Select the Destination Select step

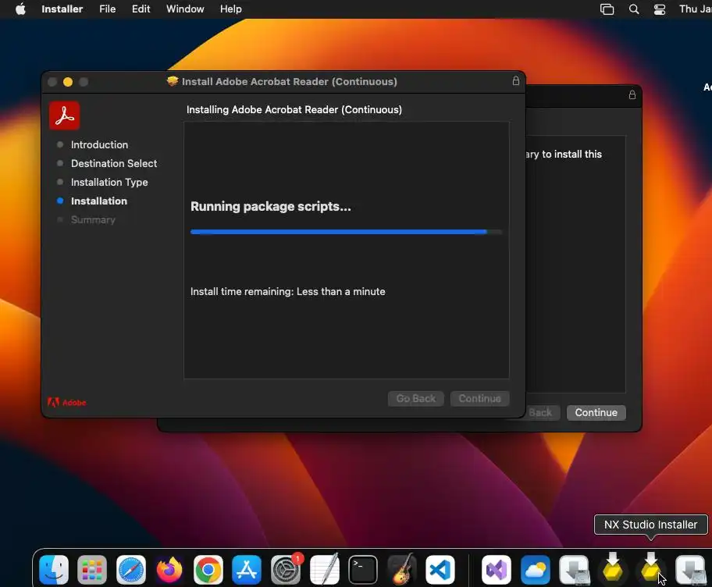(114, 163)
